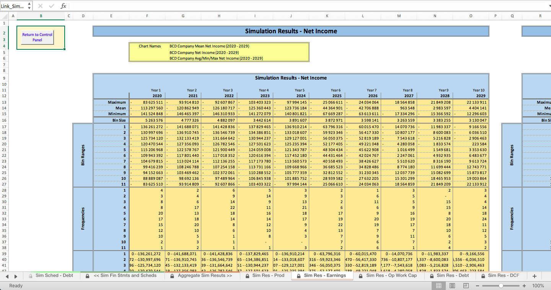
Task: Click the Simulation Results - Net Income title banner
Action: pos(291,31)
